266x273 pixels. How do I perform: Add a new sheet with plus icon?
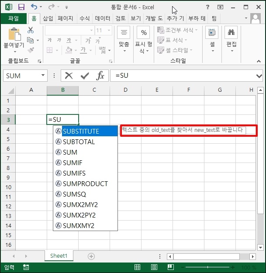click(x=91, y=256)
